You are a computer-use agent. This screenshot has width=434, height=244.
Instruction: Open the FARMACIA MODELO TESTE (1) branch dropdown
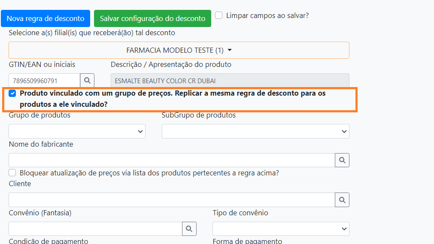pos(179,50)
